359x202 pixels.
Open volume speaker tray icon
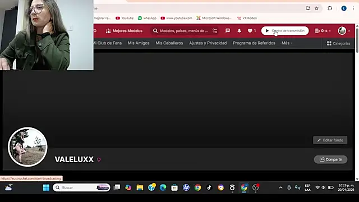[323, 187]
